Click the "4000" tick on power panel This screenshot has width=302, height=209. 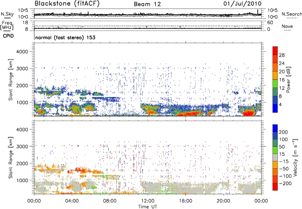(x=22, y=52)
